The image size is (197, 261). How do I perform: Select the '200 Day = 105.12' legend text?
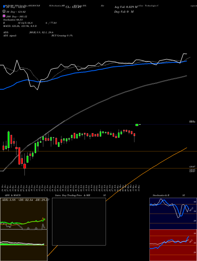coord(17,17)
